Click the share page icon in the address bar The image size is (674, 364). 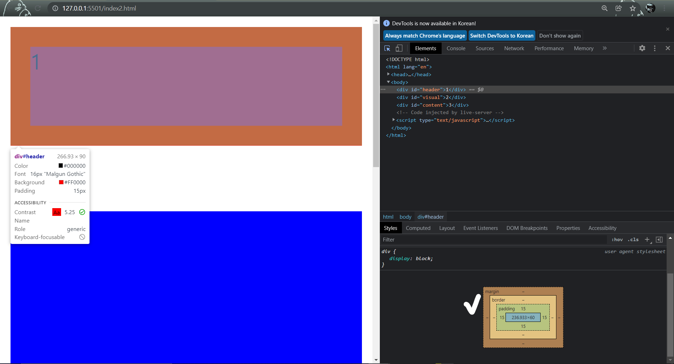pyautogui.click(x=619, y=8)
